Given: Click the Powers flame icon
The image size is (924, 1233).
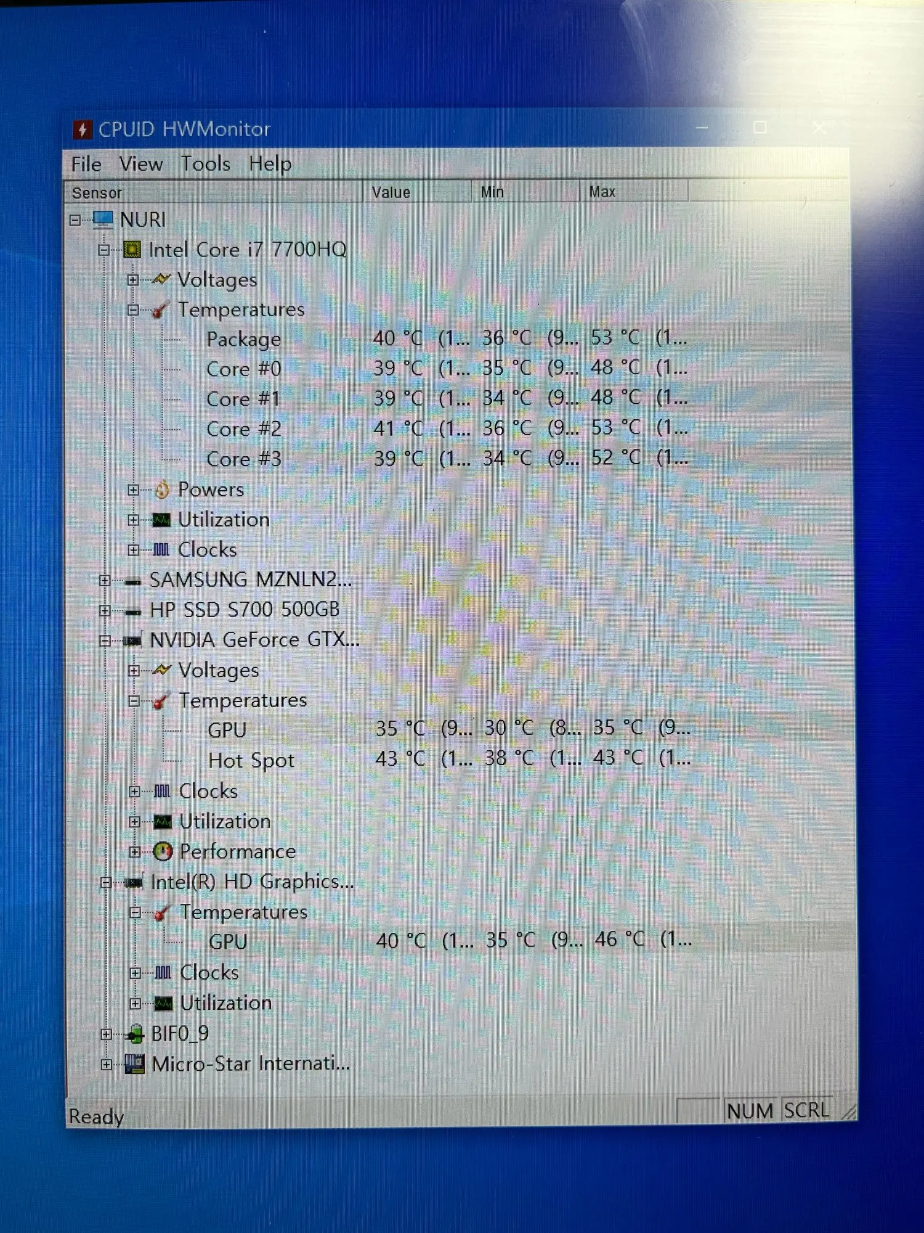Looking at the screenshot, I should [x=161, y=490].
